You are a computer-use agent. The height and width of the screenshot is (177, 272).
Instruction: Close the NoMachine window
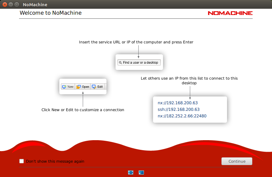5,4
